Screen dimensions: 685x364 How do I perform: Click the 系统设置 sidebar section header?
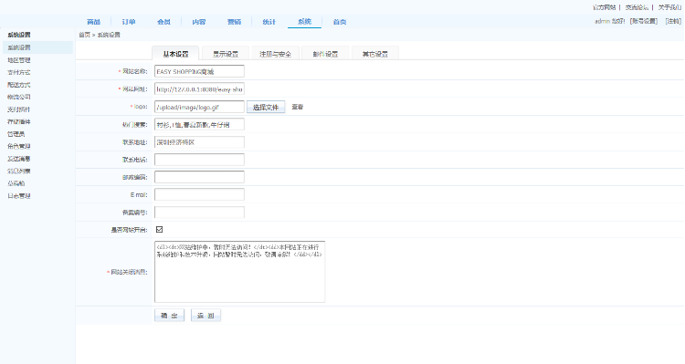point(19,35)
